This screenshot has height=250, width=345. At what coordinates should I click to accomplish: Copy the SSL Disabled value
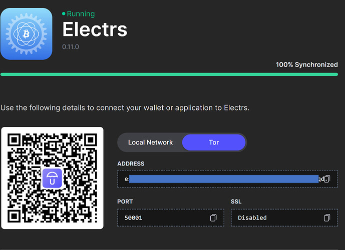[x=327, y=217]
